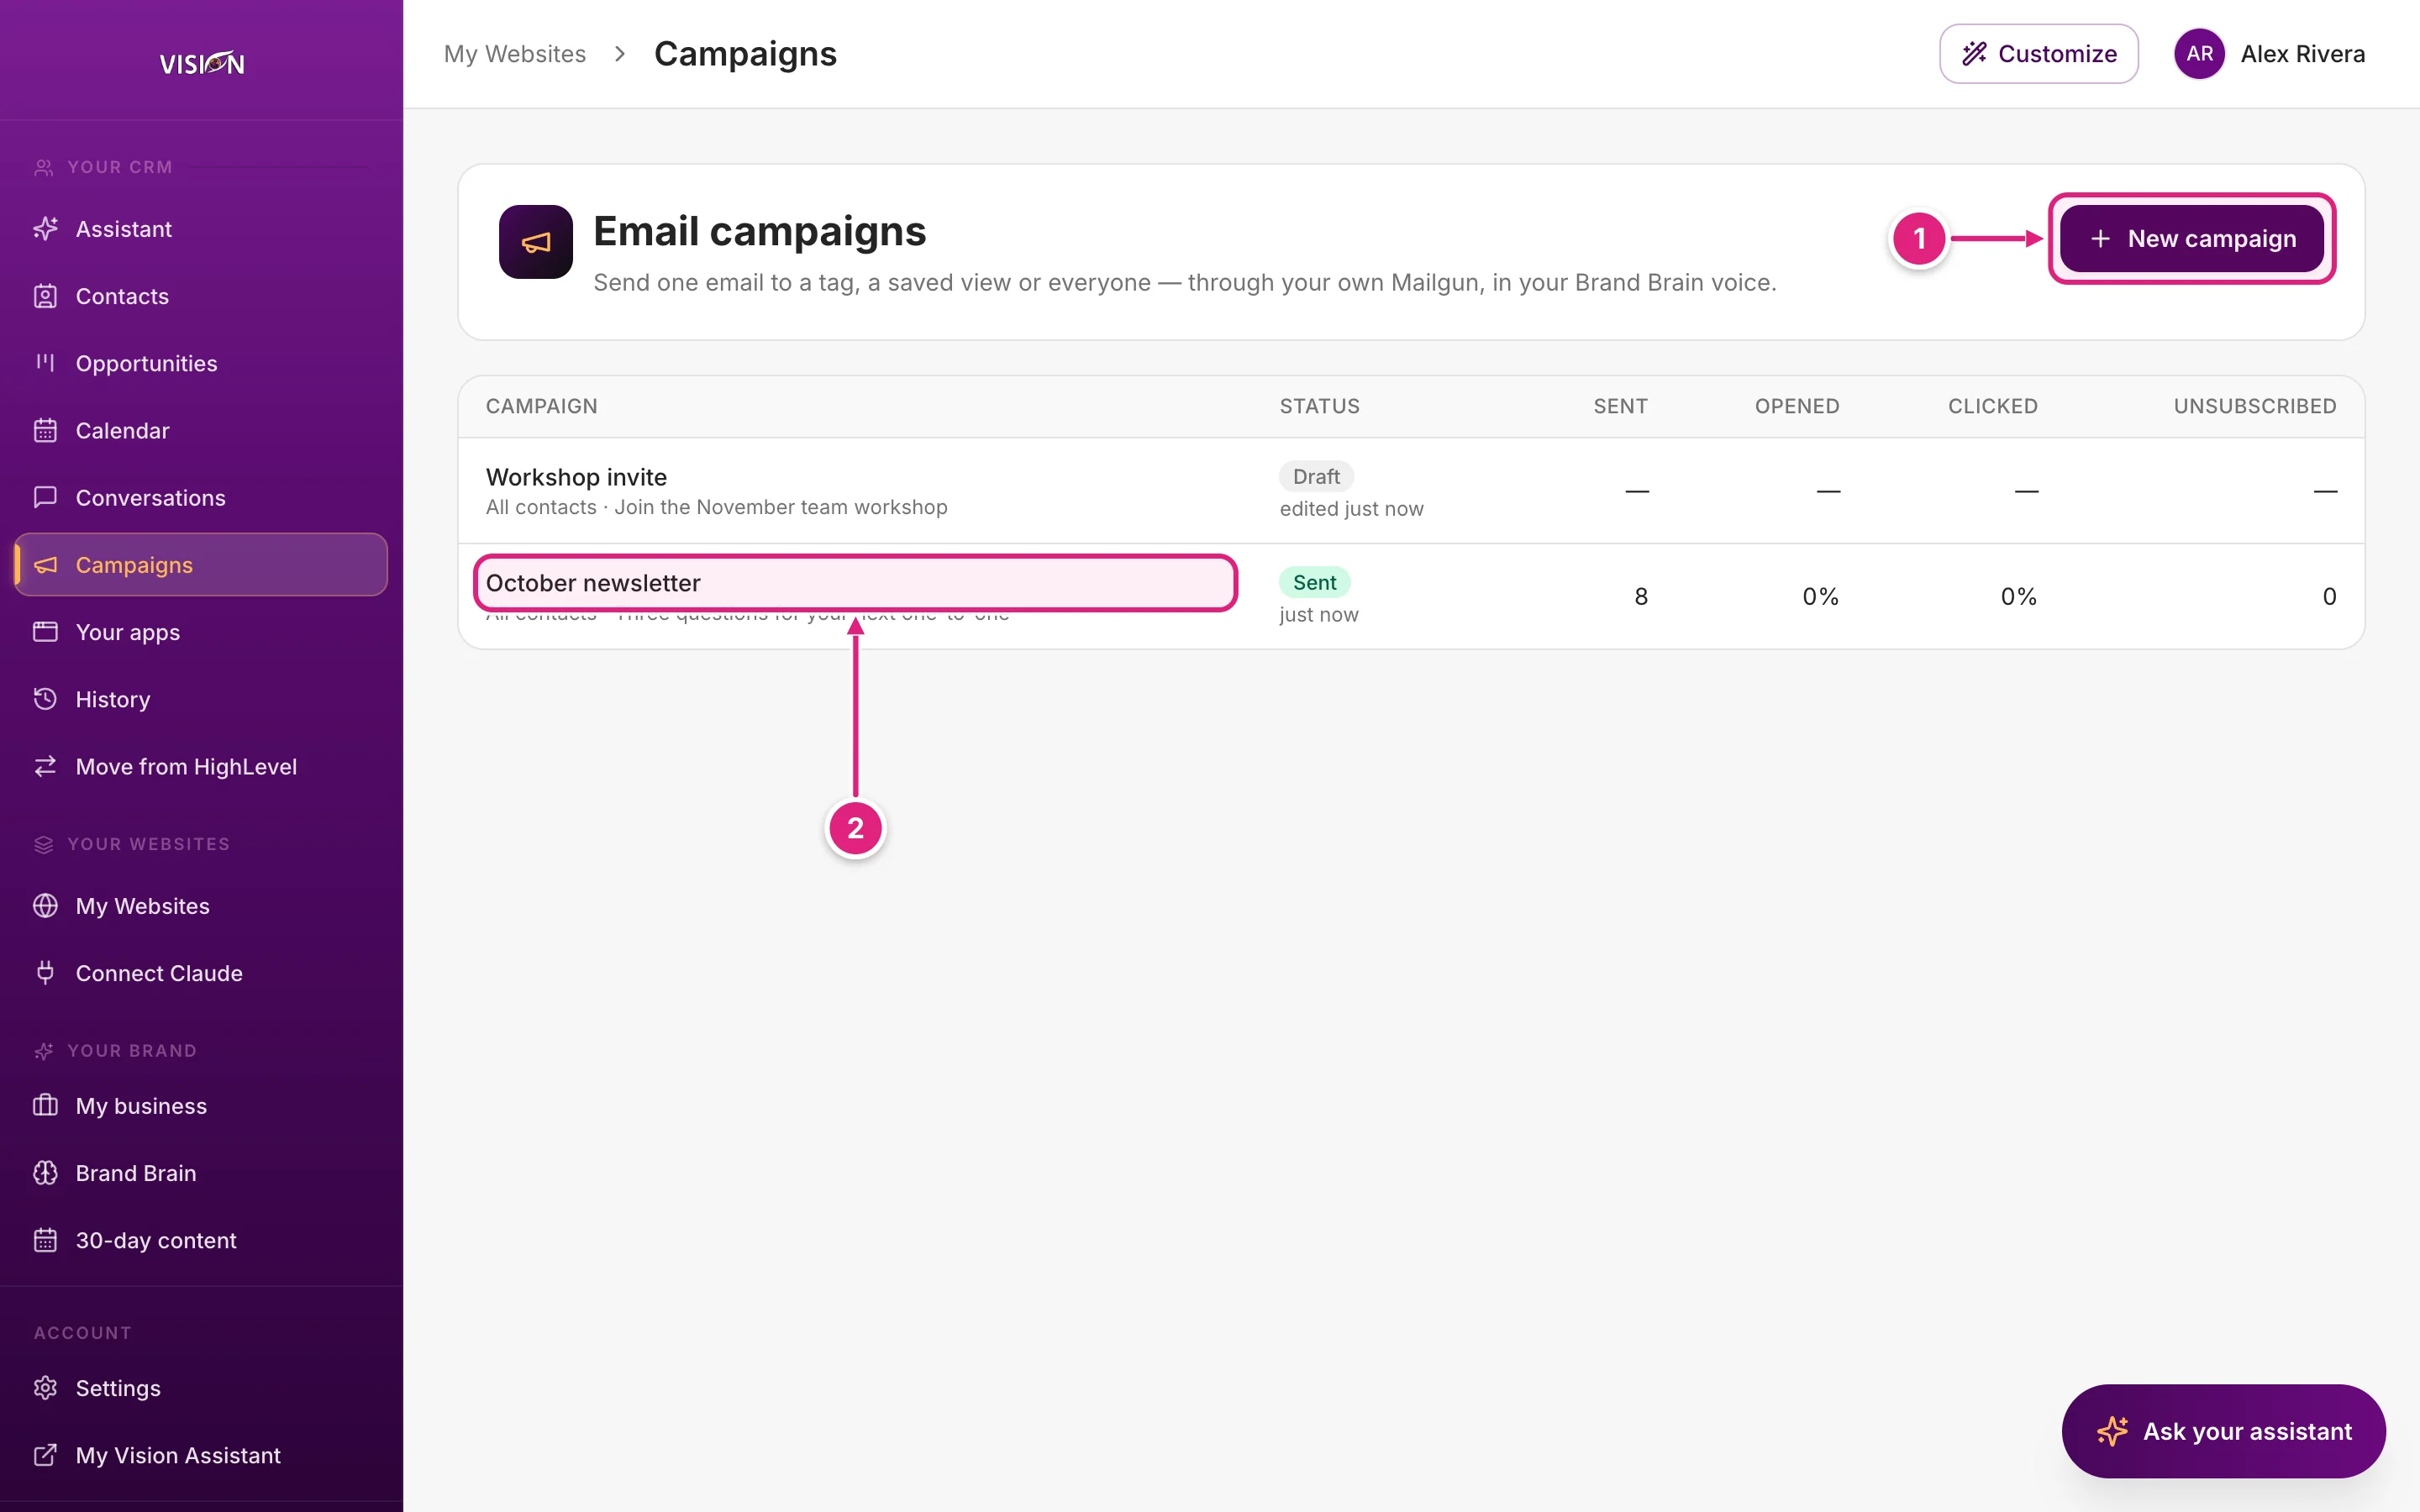Click the Draft status badge
Screen dimensions: 2420x1512
[1316, 477]
